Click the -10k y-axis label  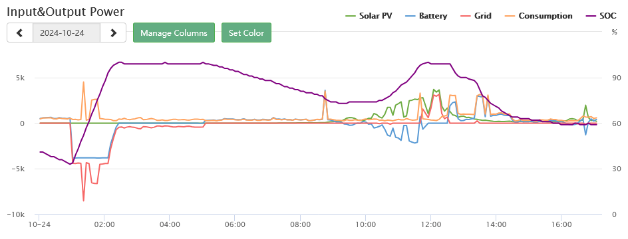[16, 214]
